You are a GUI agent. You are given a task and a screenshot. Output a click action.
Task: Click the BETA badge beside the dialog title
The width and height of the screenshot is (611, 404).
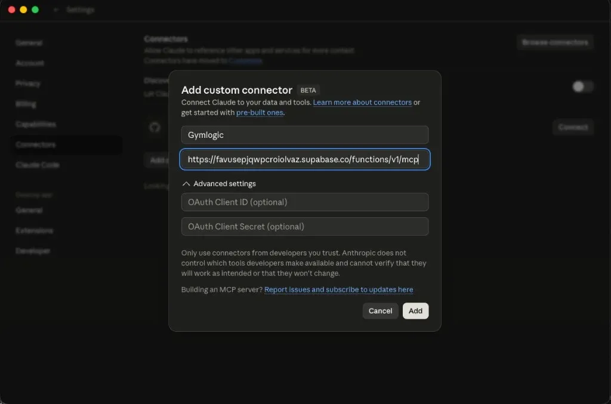point(308,90)
